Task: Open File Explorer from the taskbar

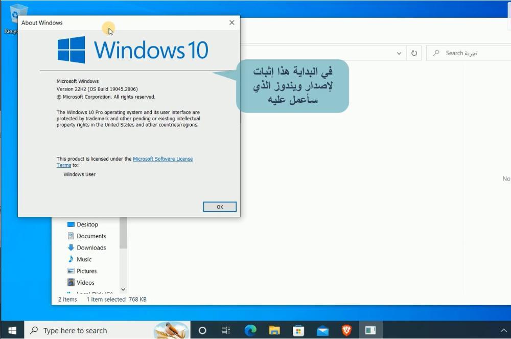Action: point(274,330)
